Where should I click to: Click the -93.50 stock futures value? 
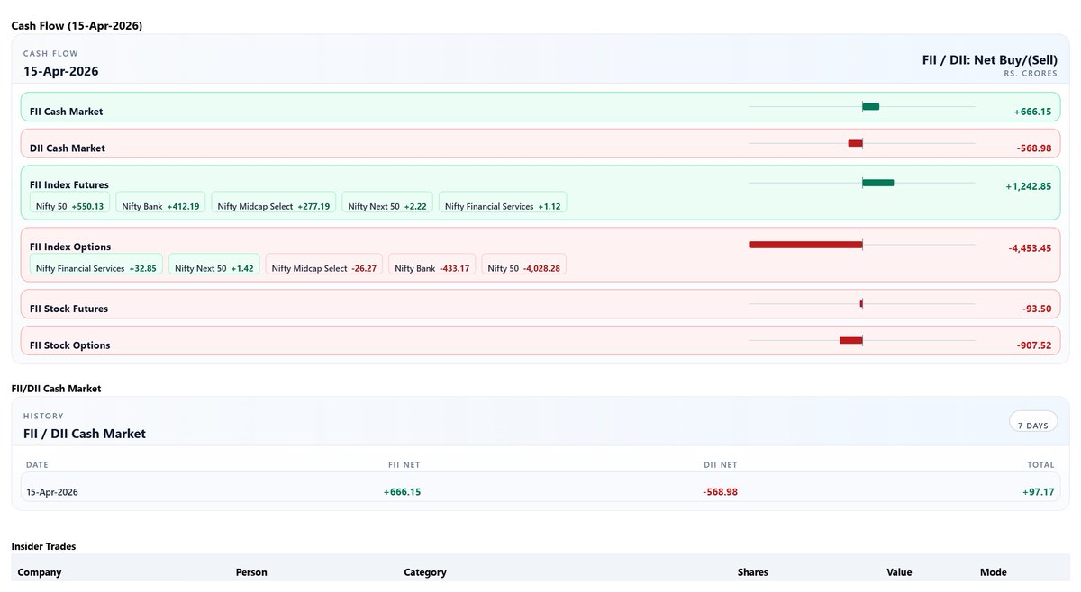click(x=1037, y=309)
